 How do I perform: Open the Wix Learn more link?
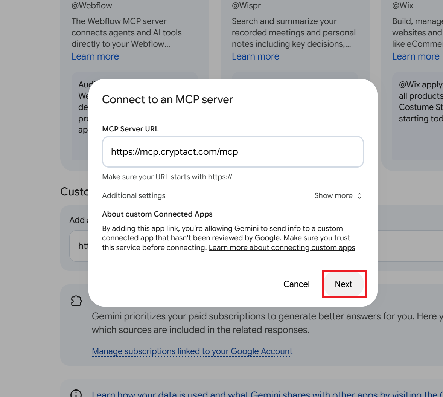416,56
